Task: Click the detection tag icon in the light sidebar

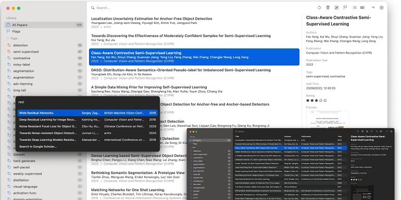Action: (x=9, y=45)
